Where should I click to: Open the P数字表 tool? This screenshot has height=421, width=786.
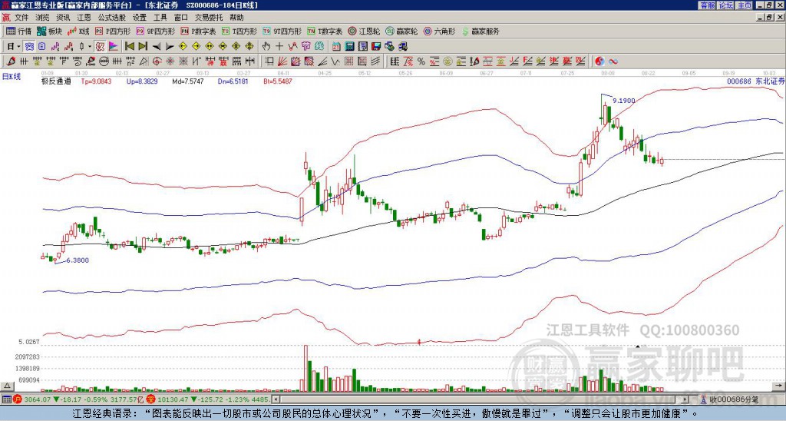199,31
